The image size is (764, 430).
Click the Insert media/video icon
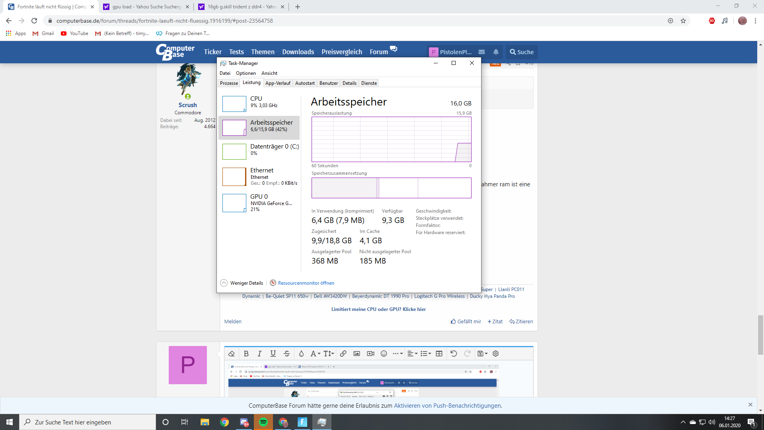[x=370, y=354]
